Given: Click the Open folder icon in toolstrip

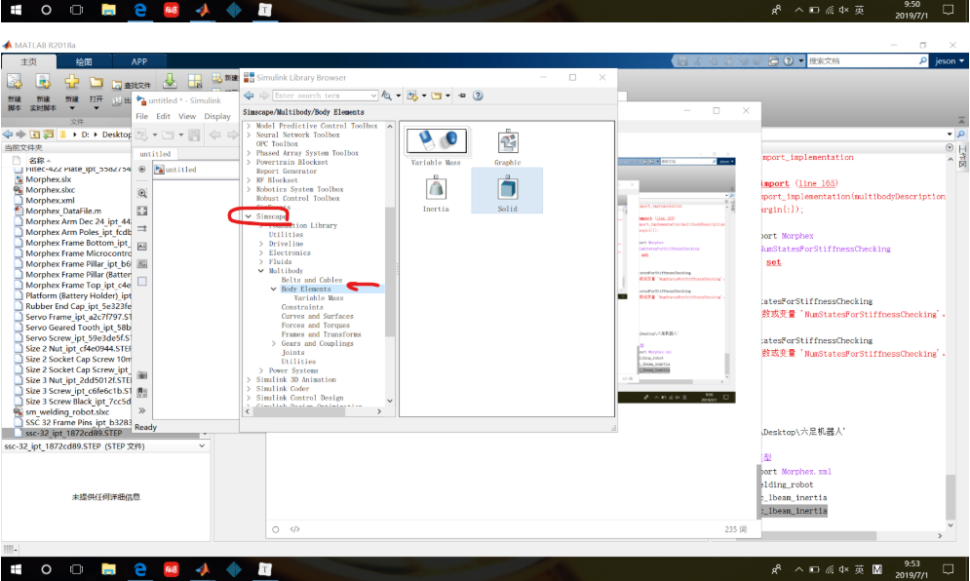Looking at the screenshot, I should tap(96, 82).
